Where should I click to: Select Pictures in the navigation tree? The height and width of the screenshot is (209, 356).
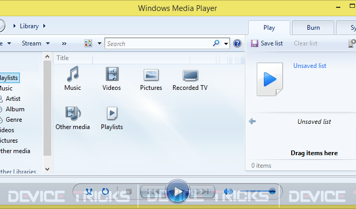click(9, 141)
